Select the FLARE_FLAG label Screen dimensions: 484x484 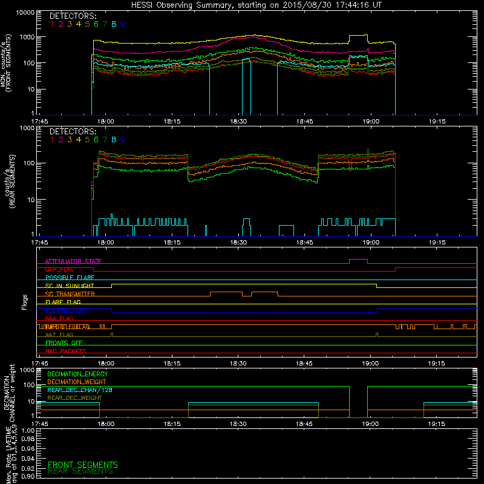[x=63, y=302]
